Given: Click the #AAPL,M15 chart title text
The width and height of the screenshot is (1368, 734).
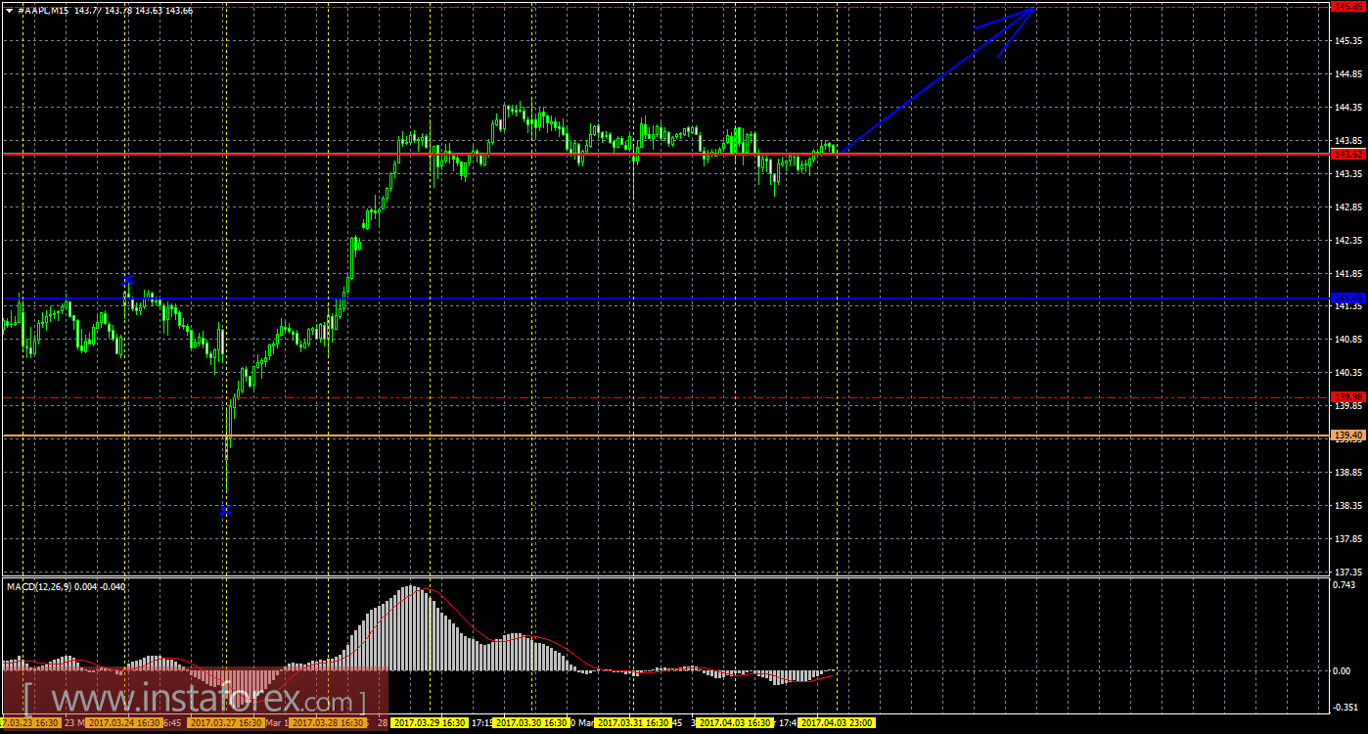Looking at the screenshot, I should (45, 10).
